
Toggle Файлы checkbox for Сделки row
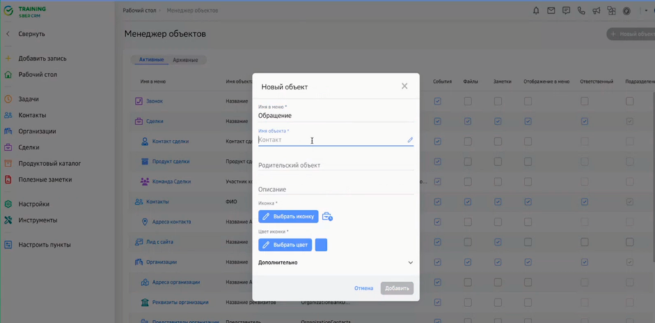coord(468,121)
